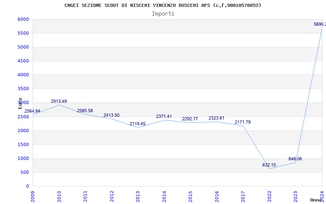Click the 6000 value on the Y axis
The height and width of the screenshot is (204, 326).
23,19
